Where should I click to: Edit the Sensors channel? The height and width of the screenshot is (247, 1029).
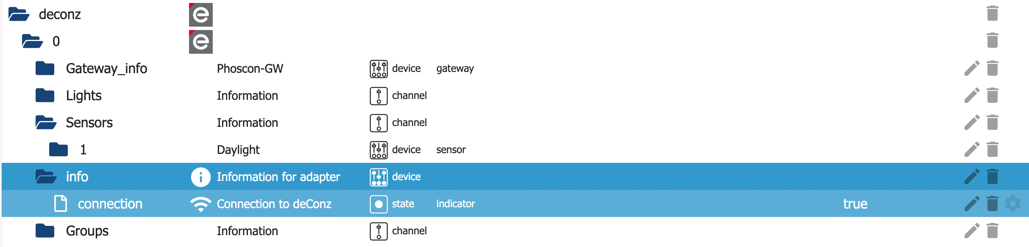click(x=972, y=122)
